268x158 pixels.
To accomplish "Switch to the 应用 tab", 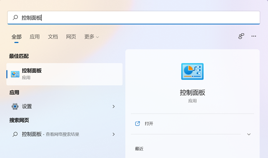I will click(x=35, y=37).
